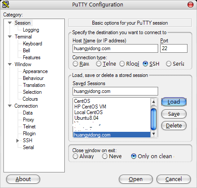The width and height of the screenshot is (197, 188).
Task: Open the Selection category
Action: 32,92
